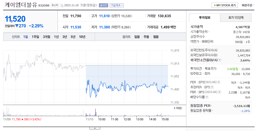
Task: Select the 3년 line chart period
Action: pyautogui.click(x=65, y=37)
